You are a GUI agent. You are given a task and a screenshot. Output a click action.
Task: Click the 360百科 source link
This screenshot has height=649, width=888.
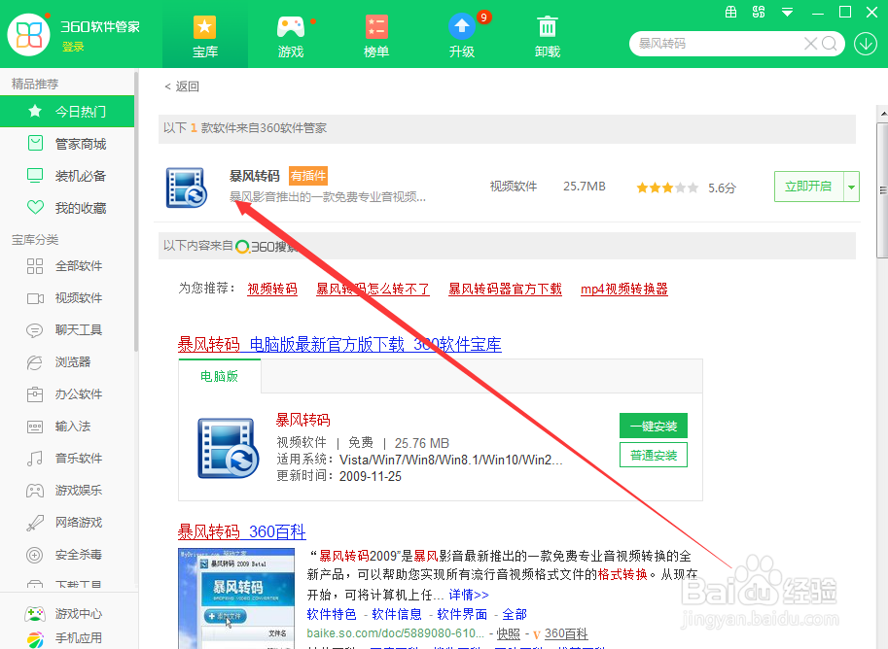(x=566, y=634)
